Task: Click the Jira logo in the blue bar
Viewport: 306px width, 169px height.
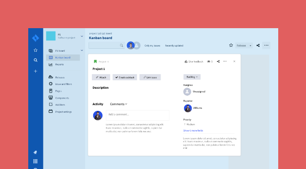Action: tap(35, 38)
